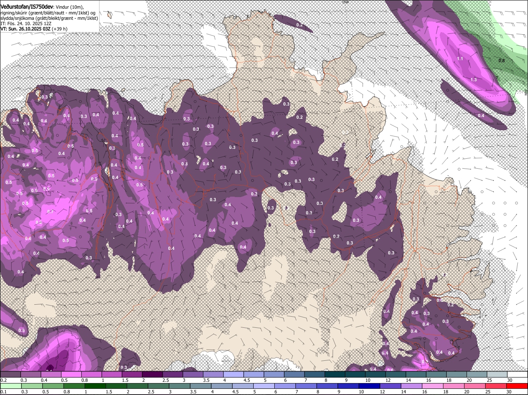
Task: Pick the purple-scale swatch between 0.3 and 0.4
Action: click(x=31, y=374)
